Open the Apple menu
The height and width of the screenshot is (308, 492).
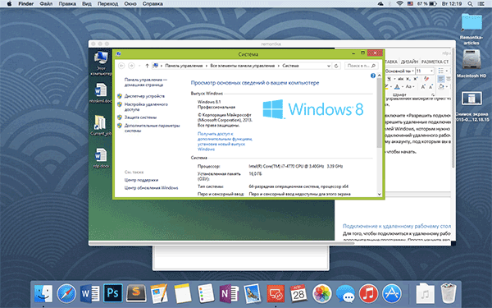[9, 4]
